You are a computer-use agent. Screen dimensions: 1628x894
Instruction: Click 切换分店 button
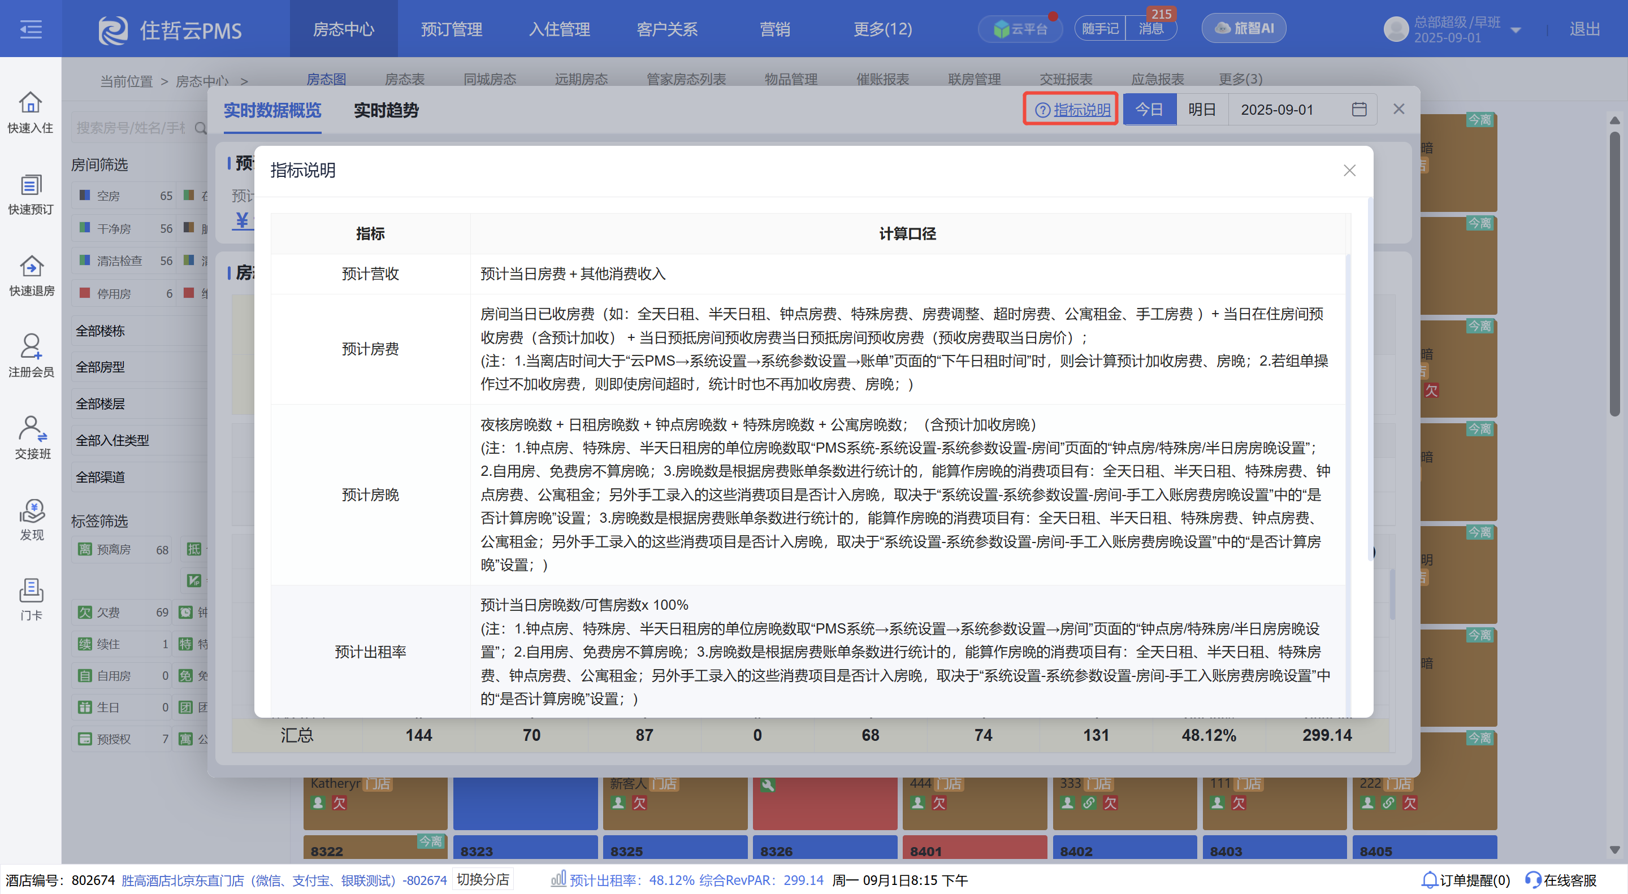tap(483, 879)
